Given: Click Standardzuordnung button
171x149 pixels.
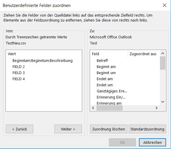Looking at the screenshot, I should (147, 129).
